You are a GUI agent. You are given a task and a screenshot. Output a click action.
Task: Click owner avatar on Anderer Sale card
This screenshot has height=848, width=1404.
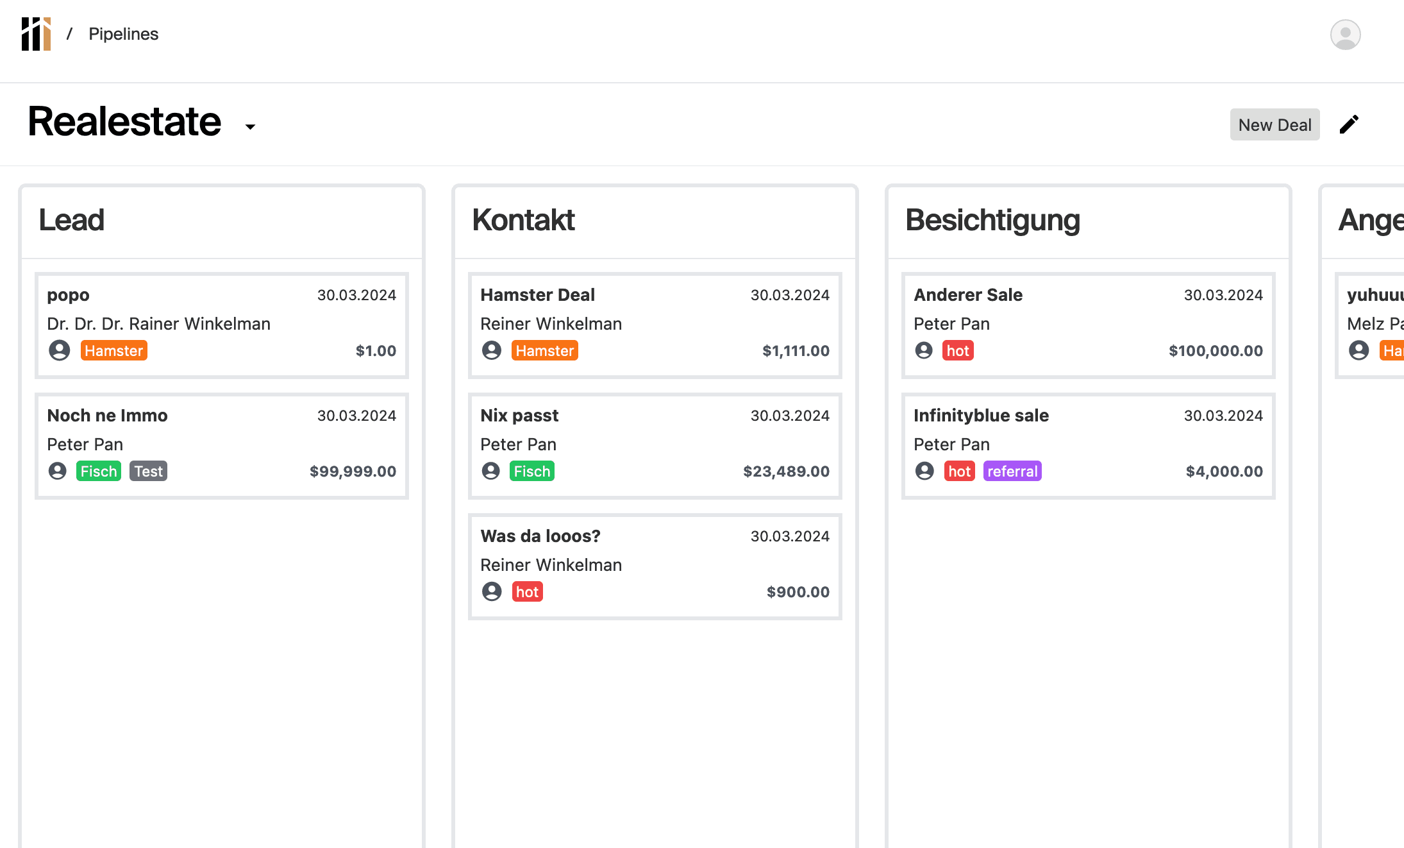pyautogui.click(x=924, y=350)
